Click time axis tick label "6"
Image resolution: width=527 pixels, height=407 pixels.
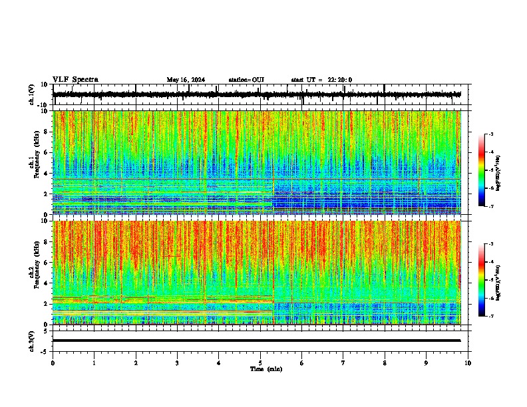(302, 363)
